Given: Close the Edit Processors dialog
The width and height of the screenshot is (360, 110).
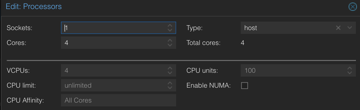Looking at the screenshot, I should [x=353, y=7].
